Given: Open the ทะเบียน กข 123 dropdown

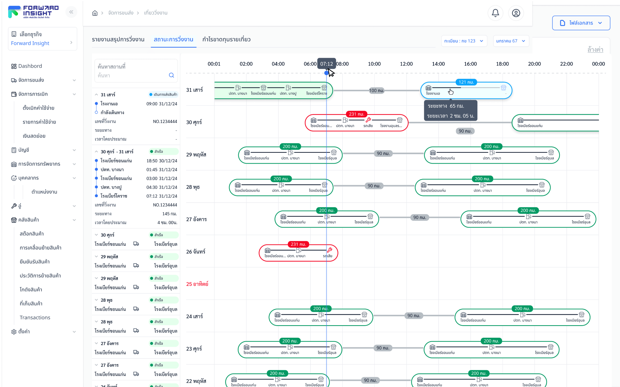Looking at the screenshot, I should [464, 41].
